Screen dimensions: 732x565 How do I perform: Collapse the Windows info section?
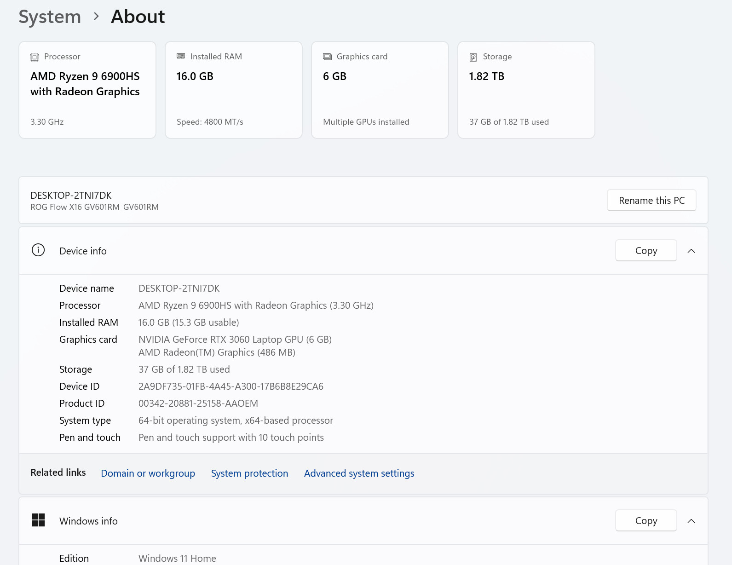point(691,521)
